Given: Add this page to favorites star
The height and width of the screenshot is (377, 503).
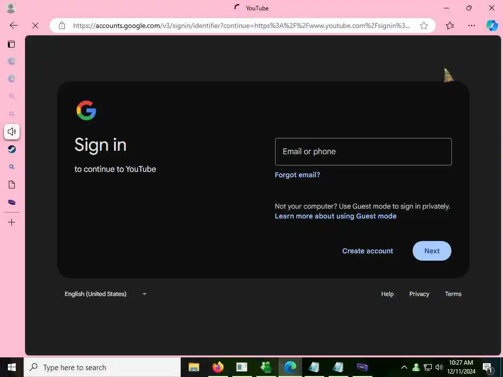Looking at the screenshot, I should pos(424,26).
